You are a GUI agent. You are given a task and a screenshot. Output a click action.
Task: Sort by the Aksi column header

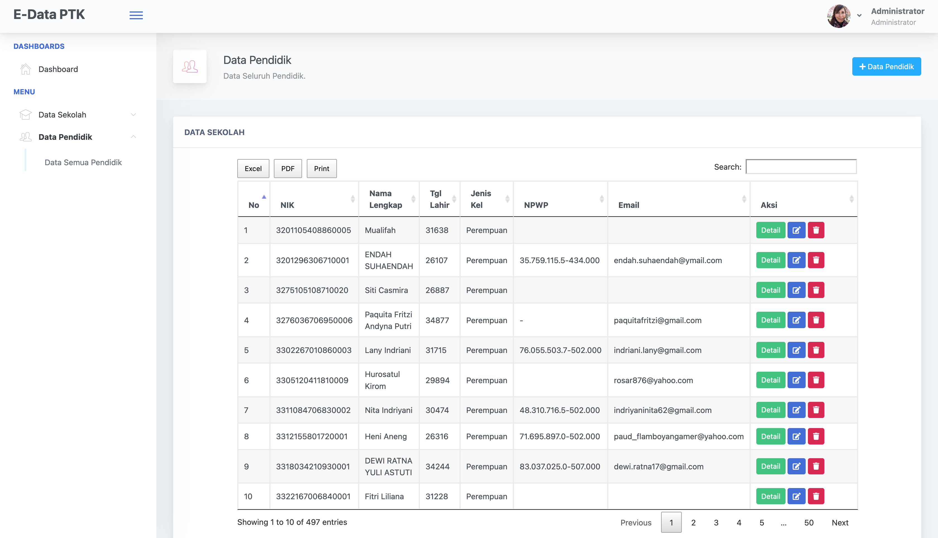804,199
